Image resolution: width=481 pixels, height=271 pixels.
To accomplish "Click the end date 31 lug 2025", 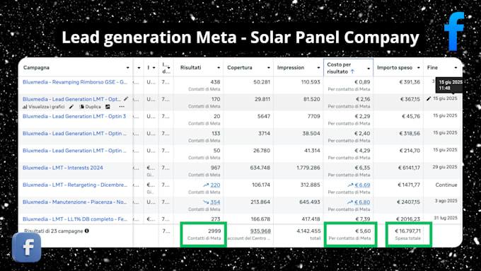I will click(x=446, y=218).
